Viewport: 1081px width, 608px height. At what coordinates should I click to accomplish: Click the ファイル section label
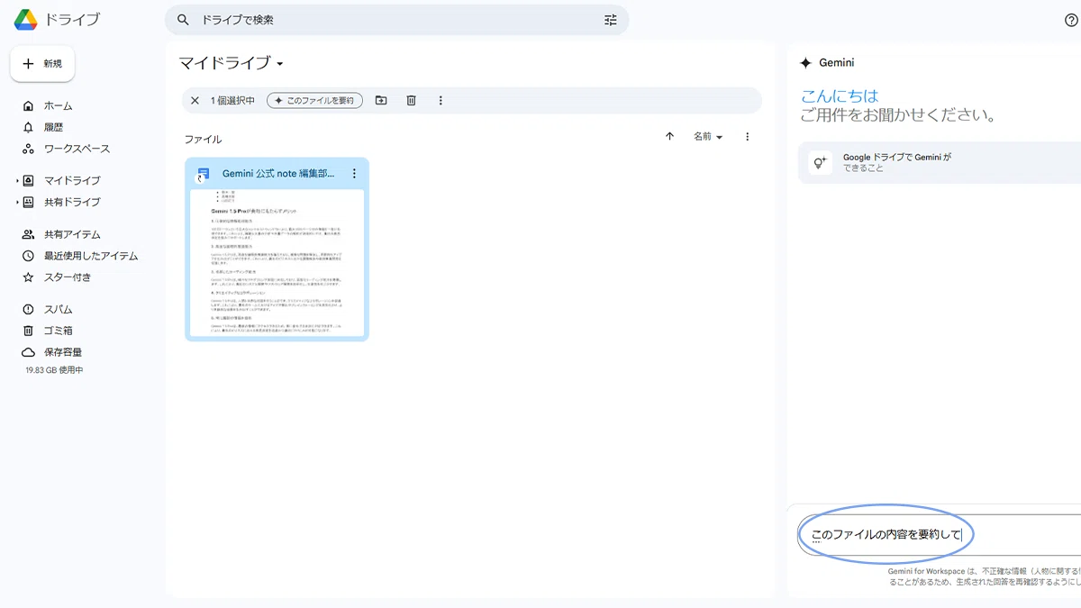pos(203,140)
